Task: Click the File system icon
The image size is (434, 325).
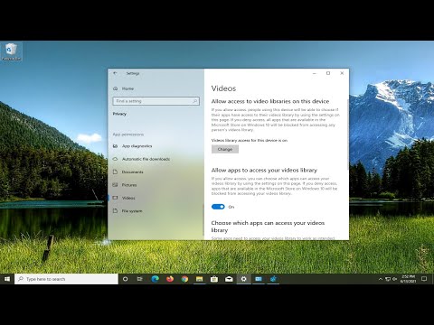Action: [115, 211]
